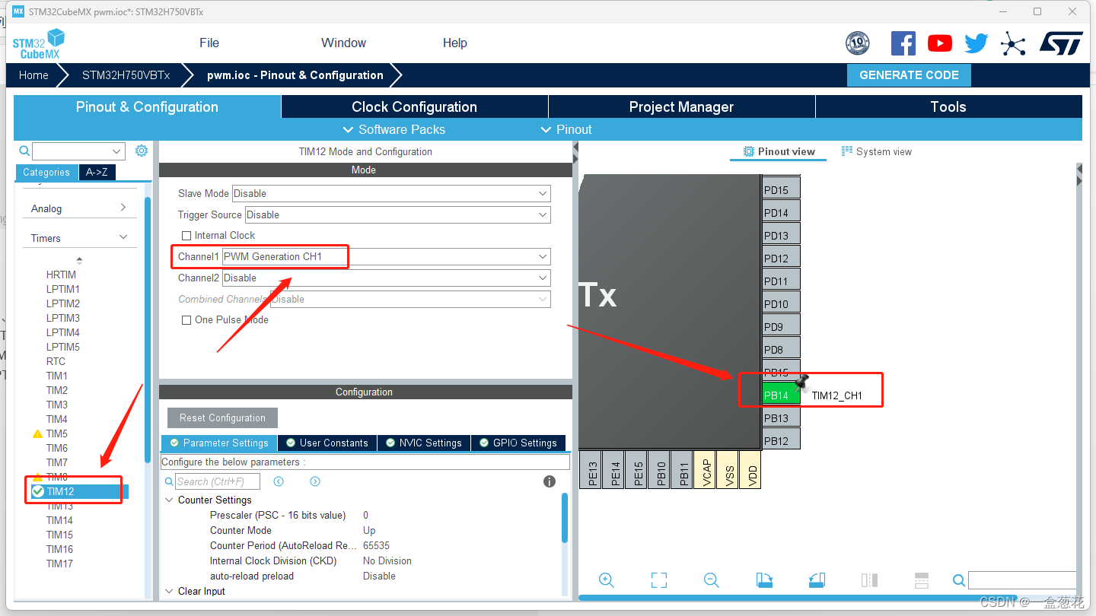The width and height of the screenshot is (1096, 616).
Task: Click the green PB14 pin
Action: pyautogui.click(x=781, y=395)
